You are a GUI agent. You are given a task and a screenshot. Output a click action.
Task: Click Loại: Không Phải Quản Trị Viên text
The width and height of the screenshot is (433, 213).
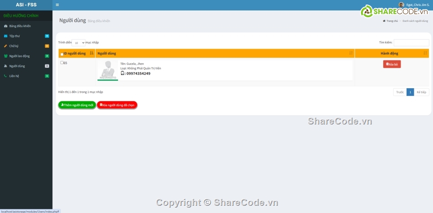point(140,68)
